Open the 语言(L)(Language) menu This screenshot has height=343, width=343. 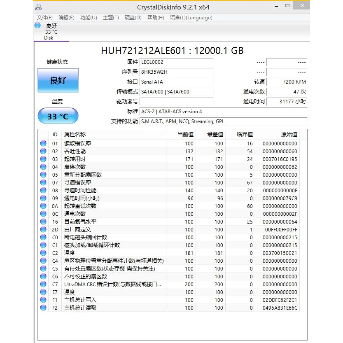coord(191,17)
